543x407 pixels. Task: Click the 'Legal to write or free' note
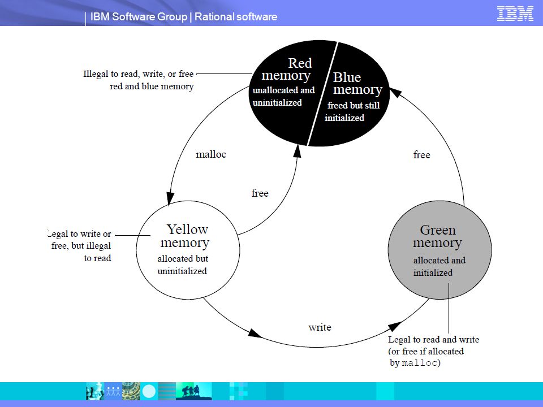(79, 246)
